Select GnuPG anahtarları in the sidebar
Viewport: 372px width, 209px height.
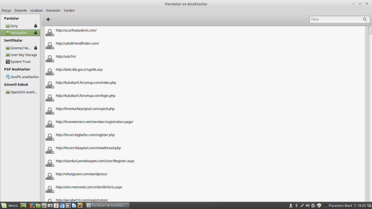(x=20, y=77)
